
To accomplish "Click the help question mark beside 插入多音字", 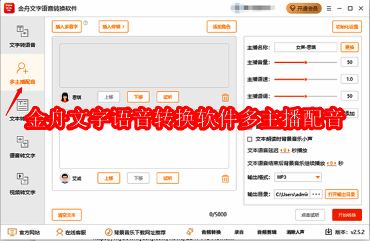I will 85,23.
